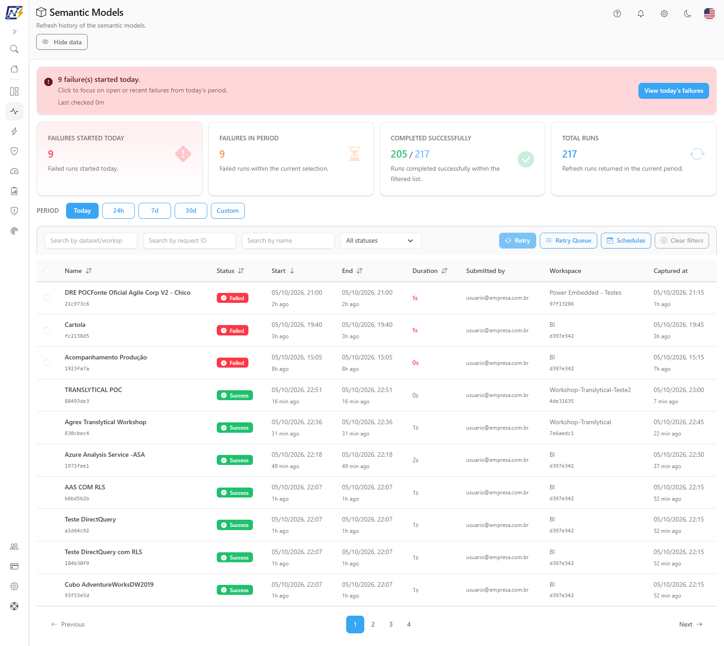
Task: Open the speedometer gauge icon in sidebar
Action: pyautogui.click(x=14, y=171)
